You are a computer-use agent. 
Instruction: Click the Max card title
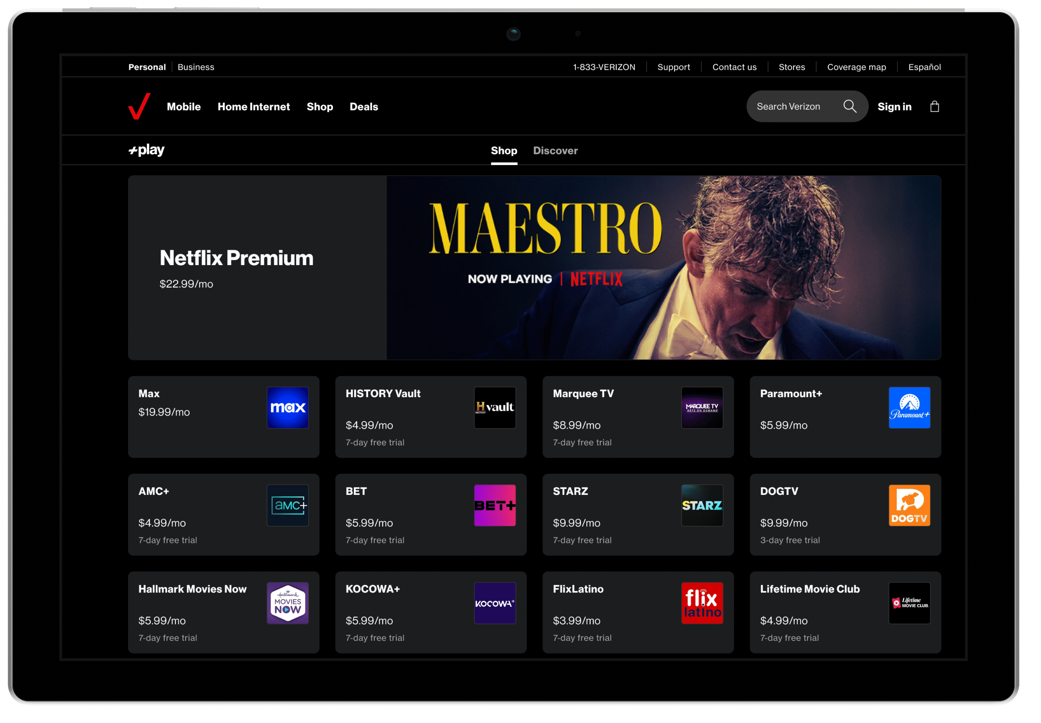tap(149, 393)
